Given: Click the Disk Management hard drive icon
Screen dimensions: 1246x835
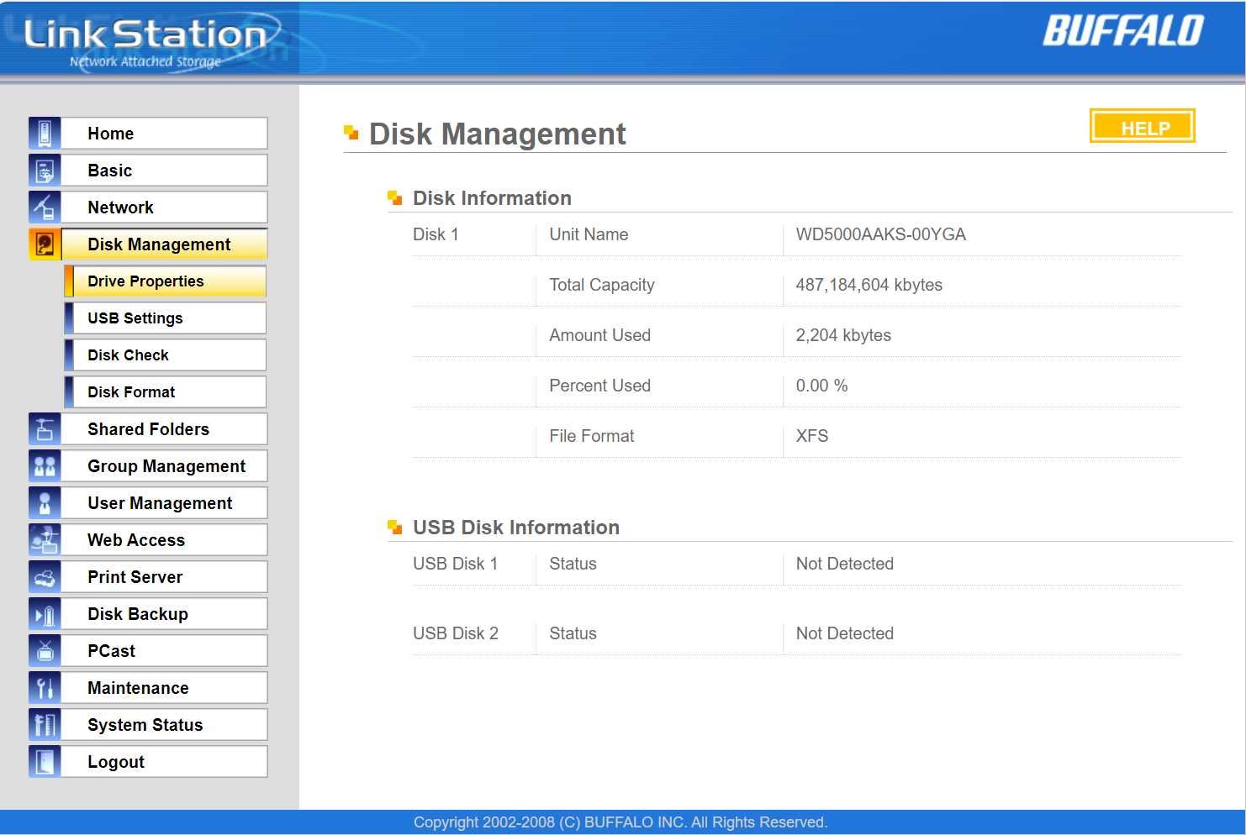Looking at the screenshot, I should (x=45, y=244).
